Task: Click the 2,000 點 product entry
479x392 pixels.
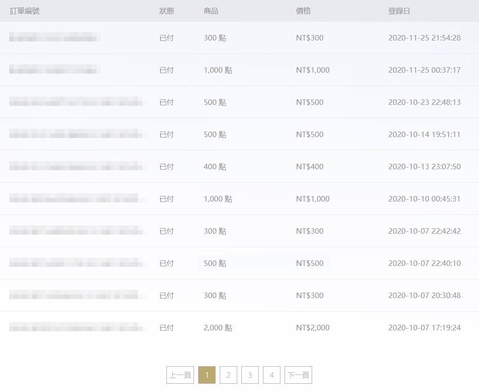Action: (218, 328)
